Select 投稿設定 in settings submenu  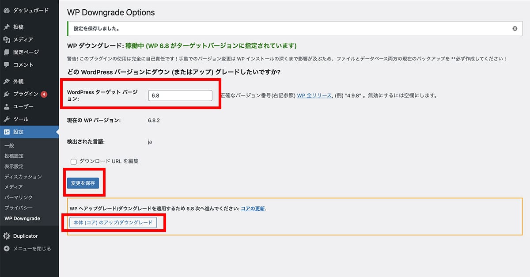click(14, 156)
